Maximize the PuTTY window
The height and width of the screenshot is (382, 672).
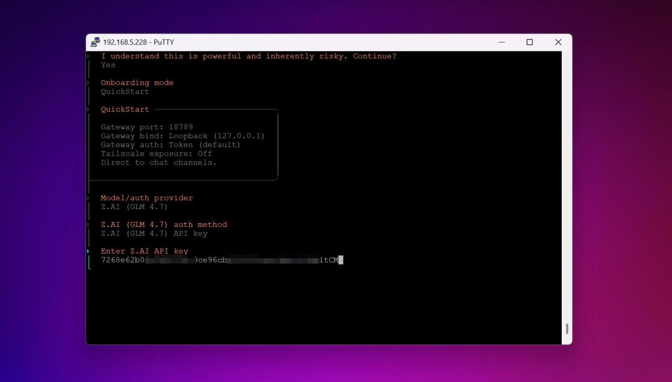point(530,42)
